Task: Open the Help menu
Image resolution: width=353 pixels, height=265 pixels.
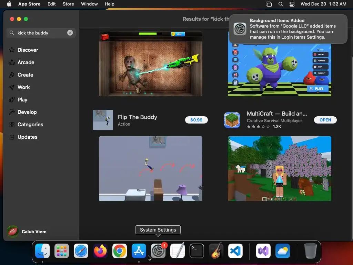Action: point(109,4)
